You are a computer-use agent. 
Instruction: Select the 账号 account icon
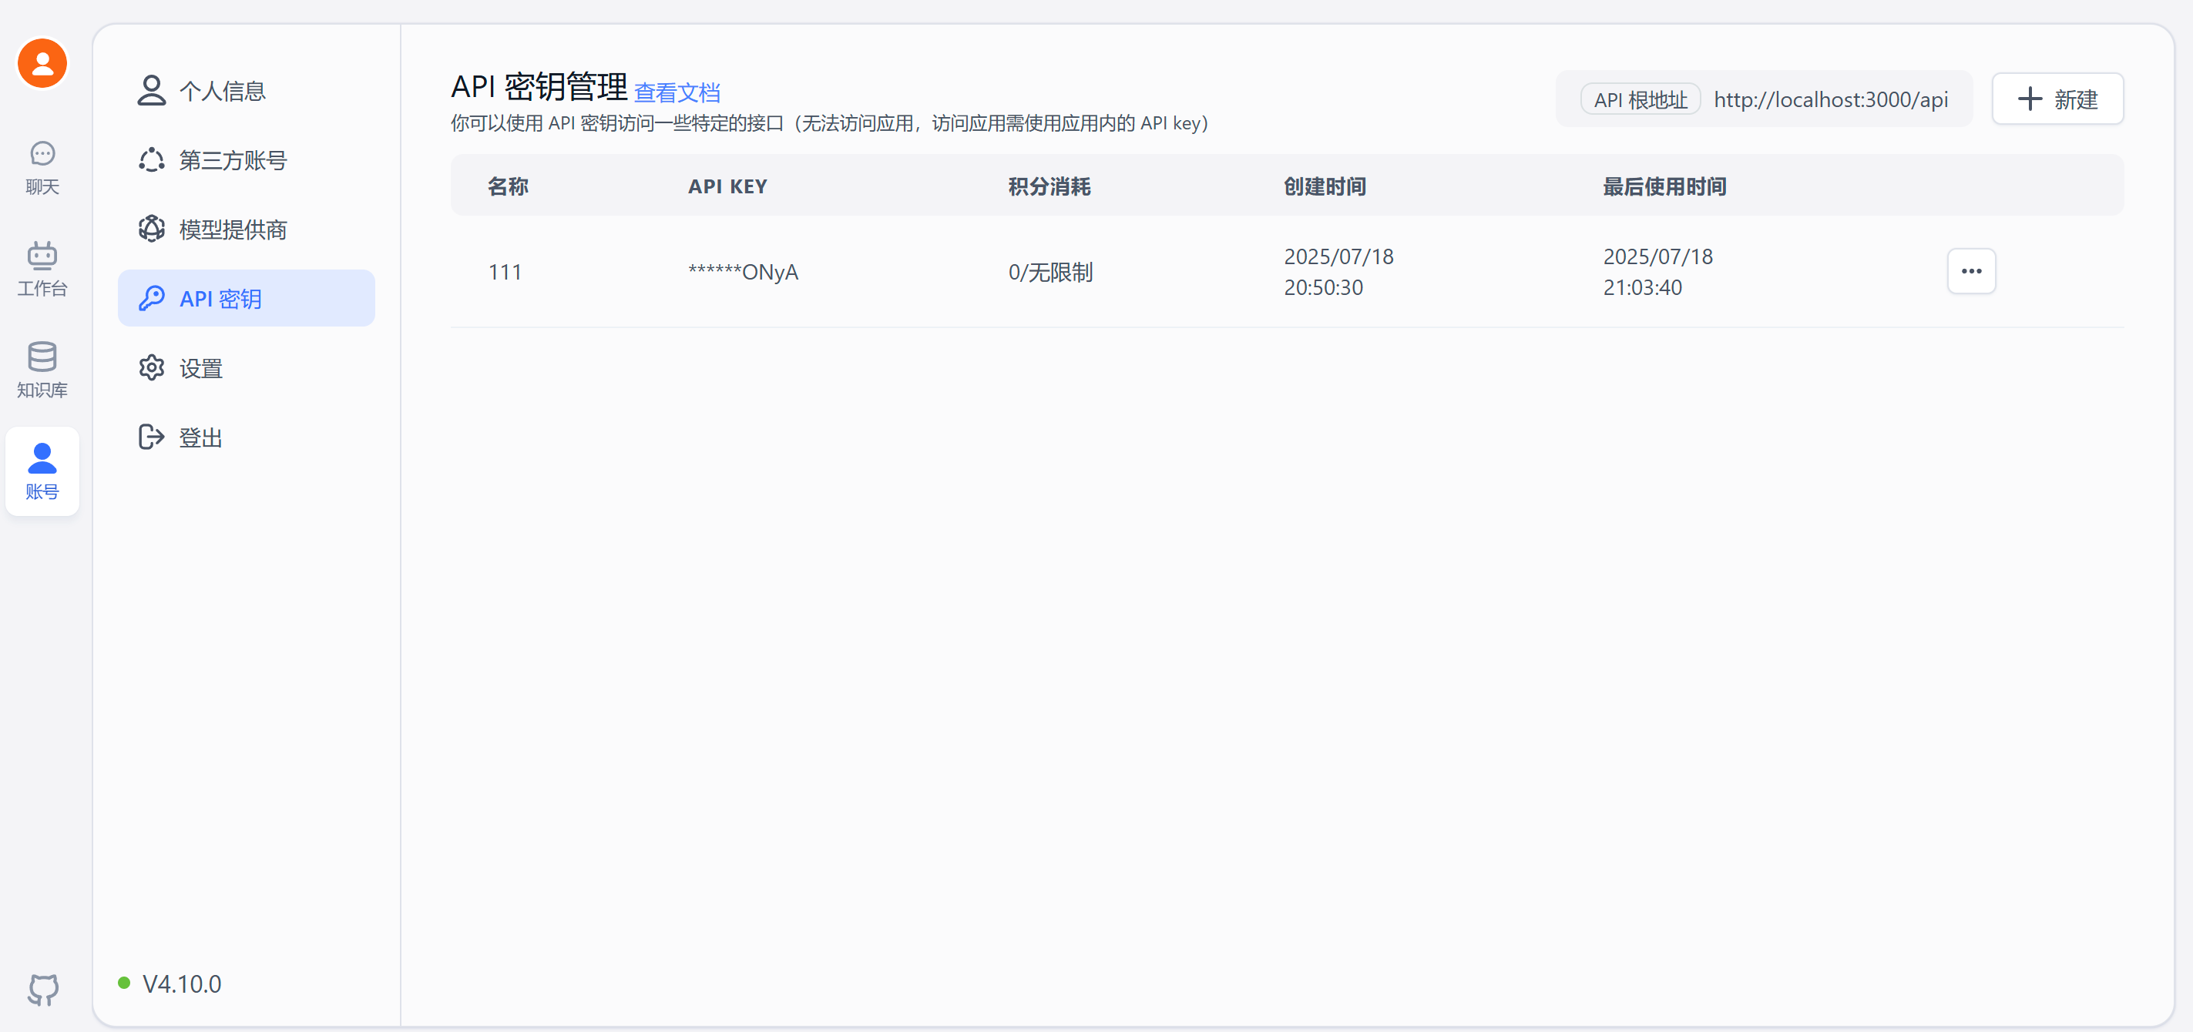(42, 471)
